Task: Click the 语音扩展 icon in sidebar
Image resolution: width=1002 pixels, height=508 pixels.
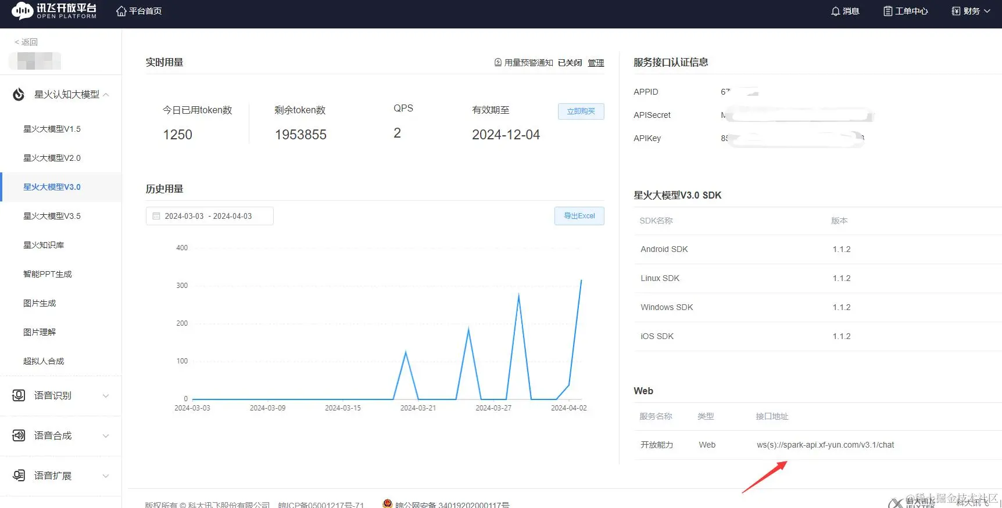Action: 19,475
